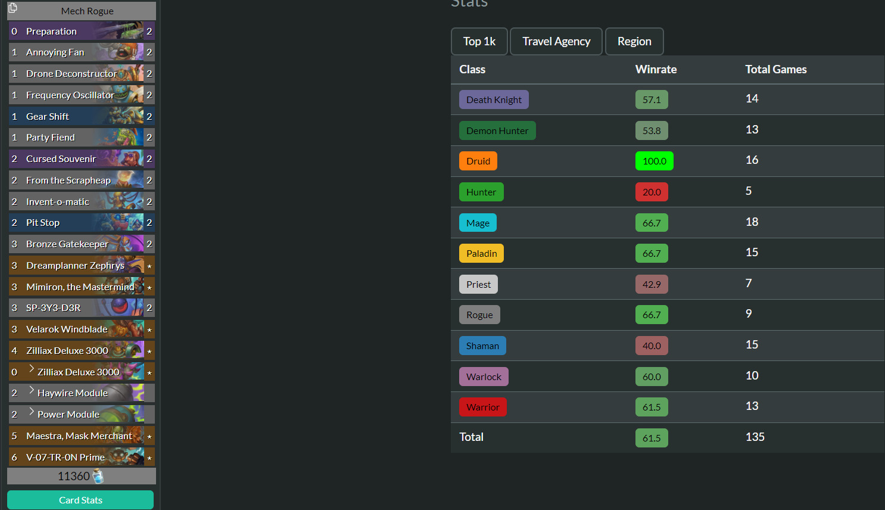This screenshot has width=885, height=510.
Task: Expand the Power Module chevron
Action: pyautogui.click(x=32, y=412)
